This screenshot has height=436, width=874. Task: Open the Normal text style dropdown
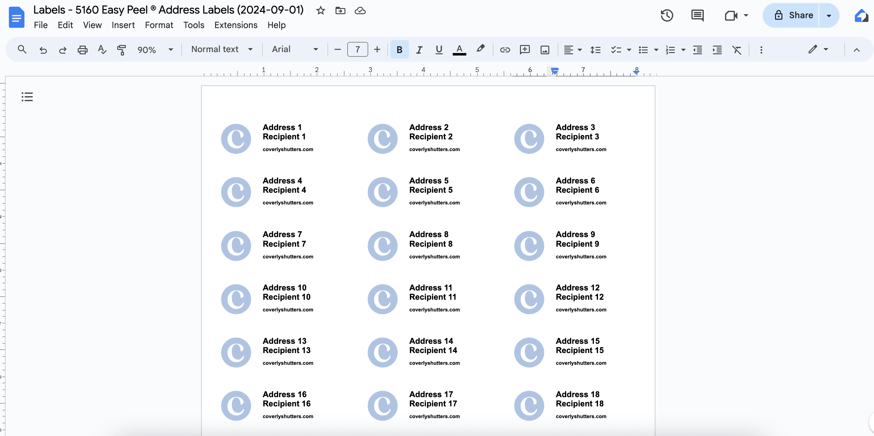pyautogui.click(x=222, y=49)
